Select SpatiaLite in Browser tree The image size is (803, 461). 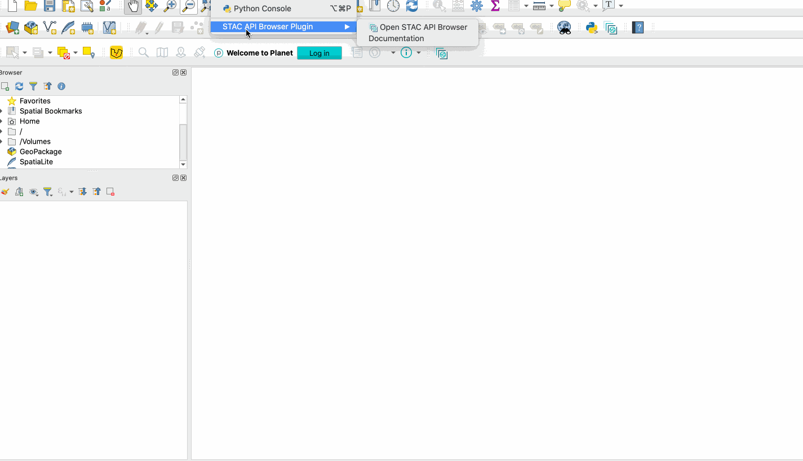(x=36, y=162)
